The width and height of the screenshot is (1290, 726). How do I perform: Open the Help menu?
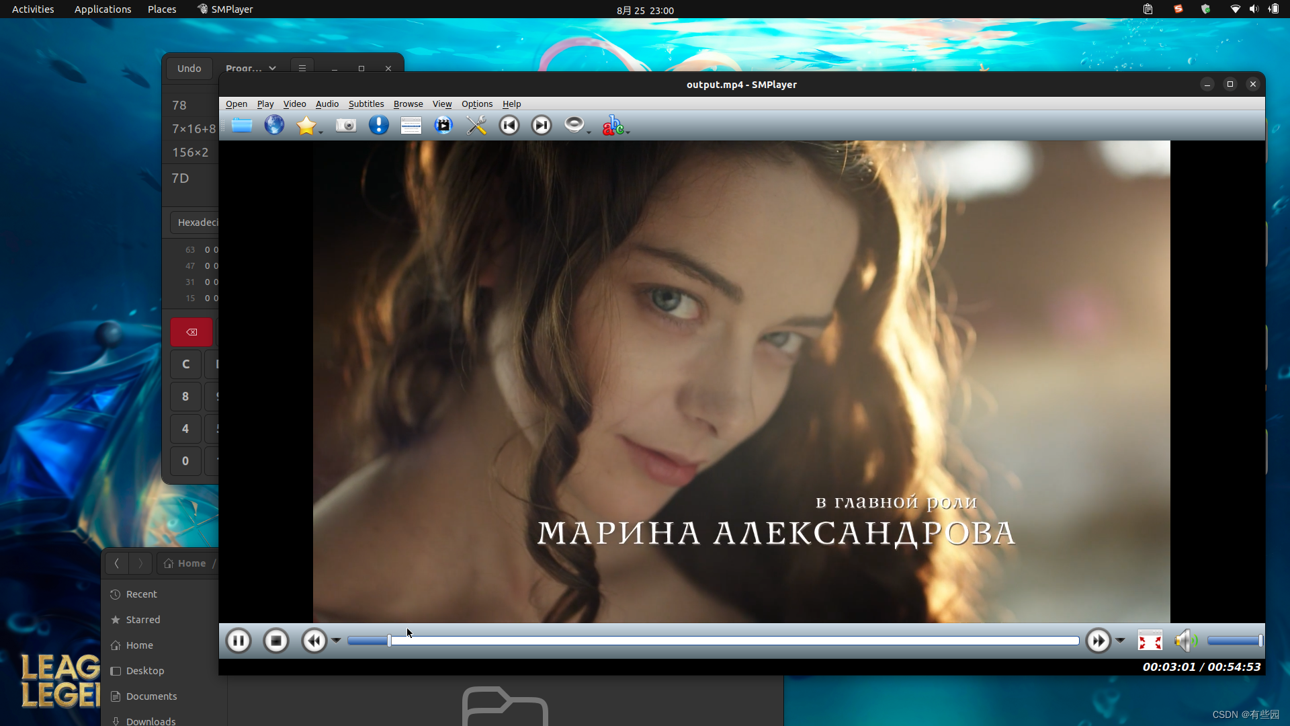pyautogui.click(x=512, y=104)
